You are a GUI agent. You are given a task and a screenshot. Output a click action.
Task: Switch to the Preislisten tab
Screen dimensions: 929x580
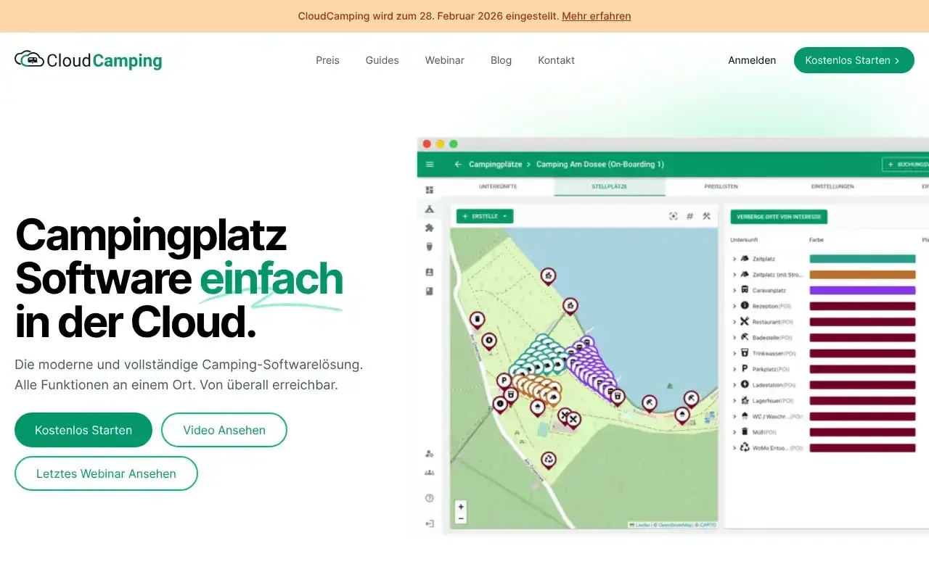click(x=721, y=186)
